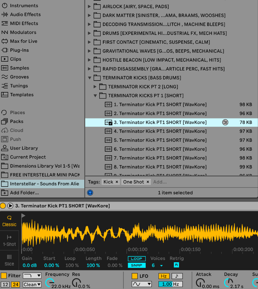Select 4. Terminator Kick PT1 SHORT sample
This screenshot has height=289, width=258.
tap(160, 131)
